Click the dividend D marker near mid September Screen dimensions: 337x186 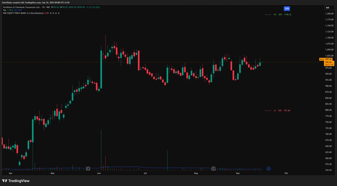click(268, 169)
